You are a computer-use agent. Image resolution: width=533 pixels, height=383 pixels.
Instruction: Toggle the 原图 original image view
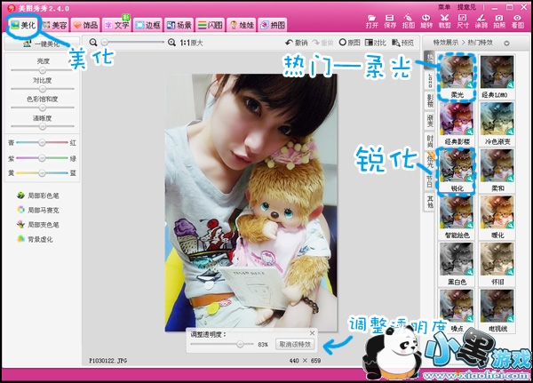(349, 43)
